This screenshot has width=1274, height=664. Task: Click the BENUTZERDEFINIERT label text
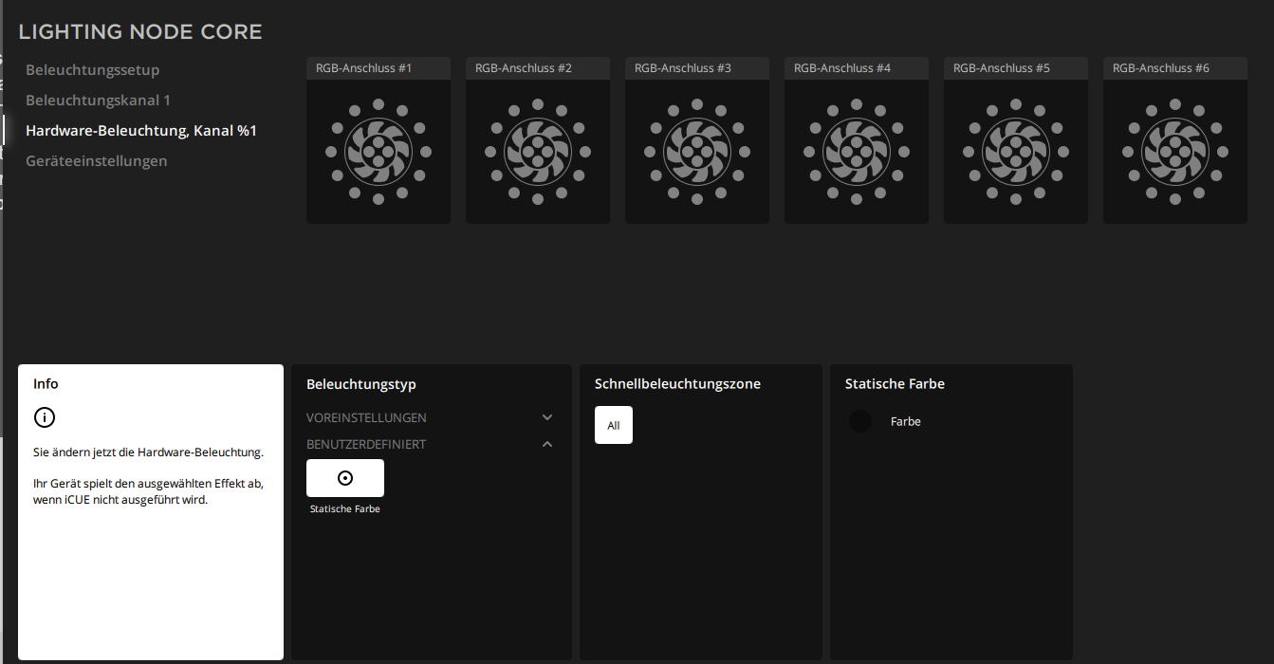point(366,444)
